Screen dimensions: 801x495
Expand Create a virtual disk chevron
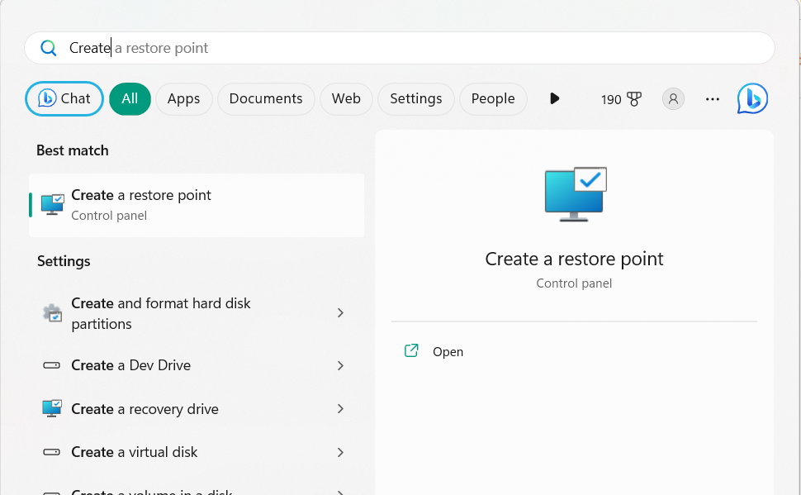coord(340,452)
